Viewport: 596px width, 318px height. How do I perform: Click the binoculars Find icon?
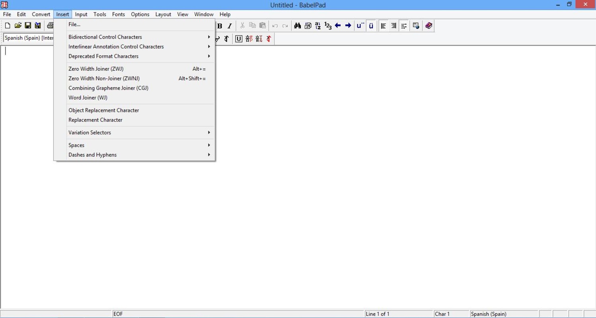297,26
